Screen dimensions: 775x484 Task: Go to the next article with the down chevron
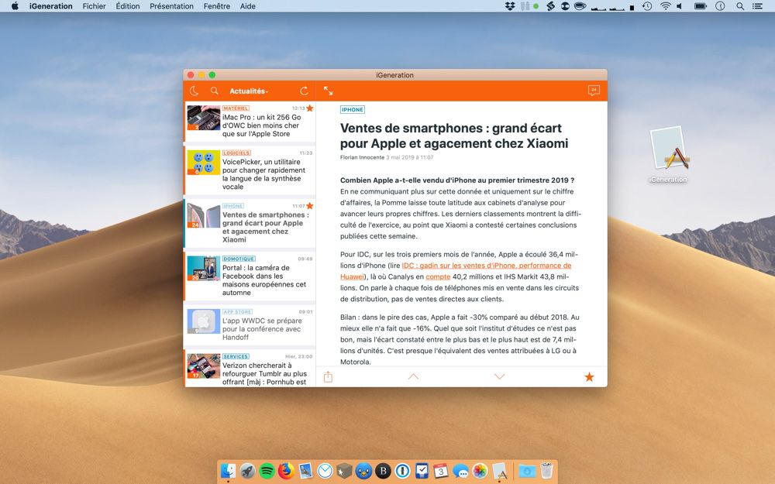[x=500, y=376]
